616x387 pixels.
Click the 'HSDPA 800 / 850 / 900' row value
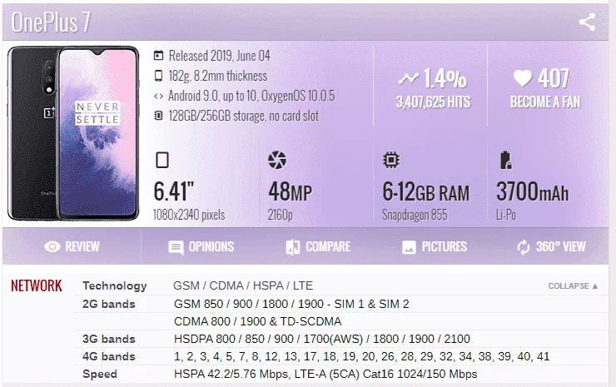pos(322,339)
